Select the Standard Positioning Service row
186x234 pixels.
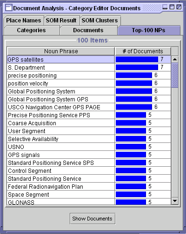click(89, 178)
